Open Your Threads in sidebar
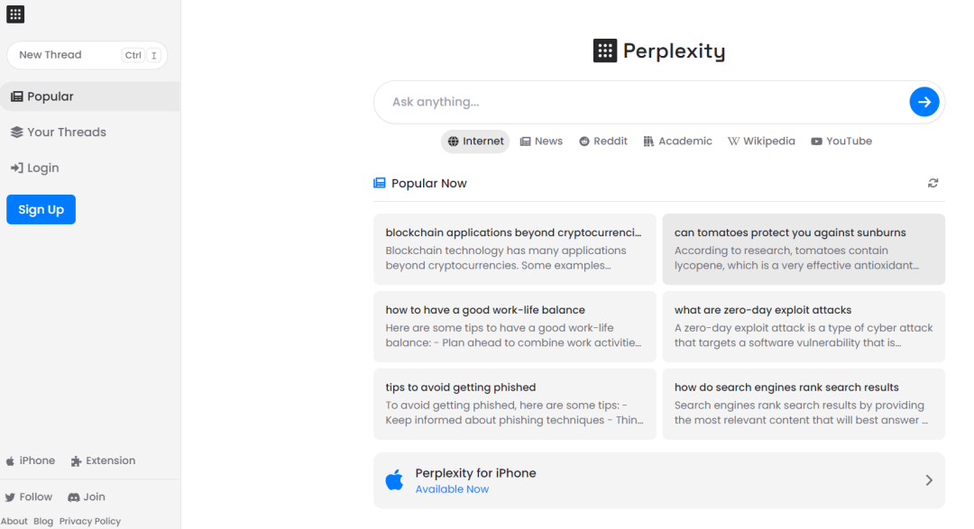Screen dimensions: 974x529 [59, 132]
